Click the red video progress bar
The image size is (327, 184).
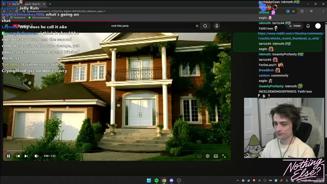click(117, 151)
